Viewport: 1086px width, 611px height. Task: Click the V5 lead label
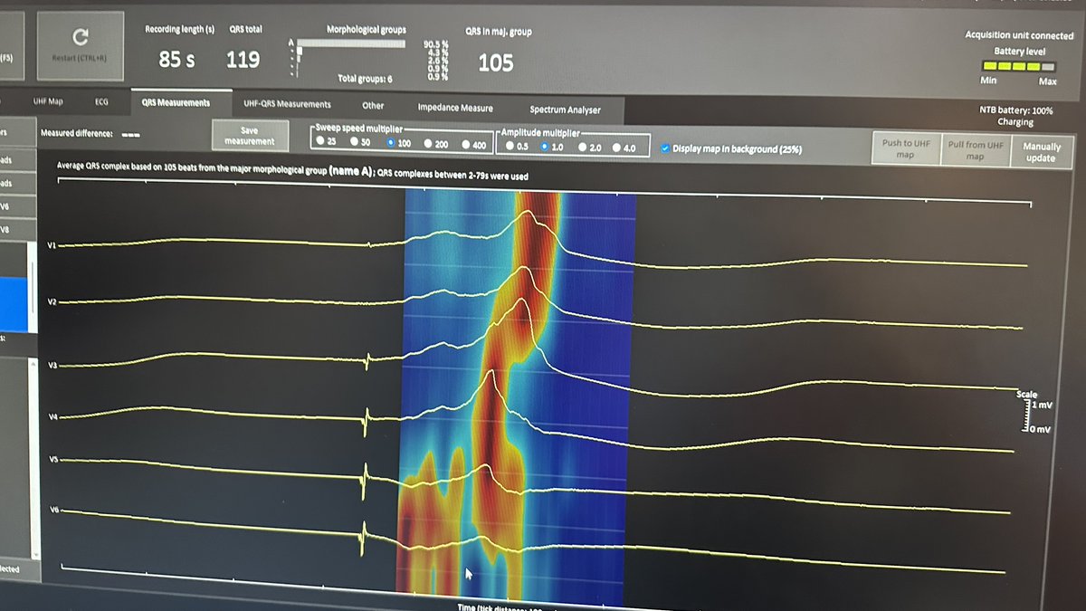[52, 460]
